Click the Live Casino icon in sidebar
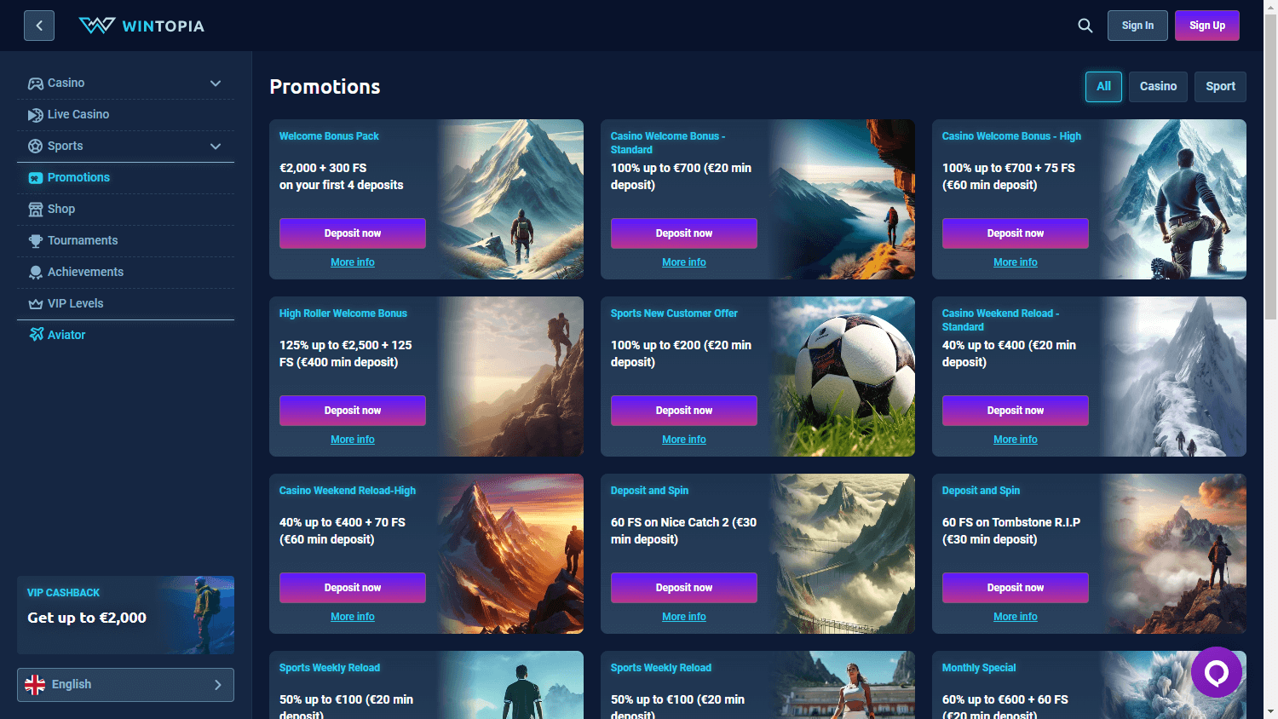The image size is (1278, 719). click(x=35, y=115)
